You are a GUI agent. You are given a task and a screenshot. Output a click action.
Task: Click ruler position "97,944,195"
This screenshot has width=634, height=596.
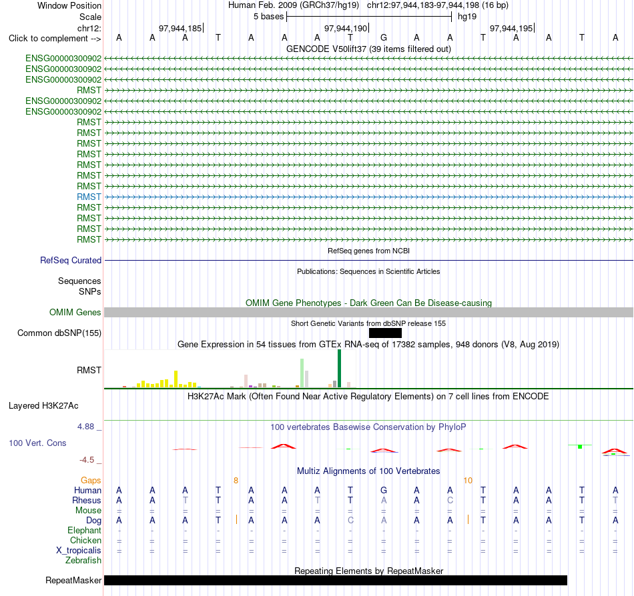(x=511, y=28)
